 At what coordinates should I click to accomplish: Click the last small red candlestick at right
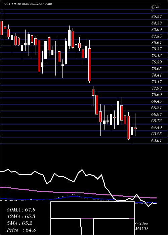click(135, 128)
